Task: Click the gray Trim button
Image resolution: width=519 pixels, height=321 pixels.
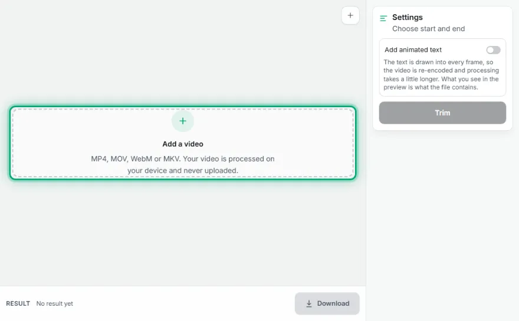Action: tap(442, 112)
